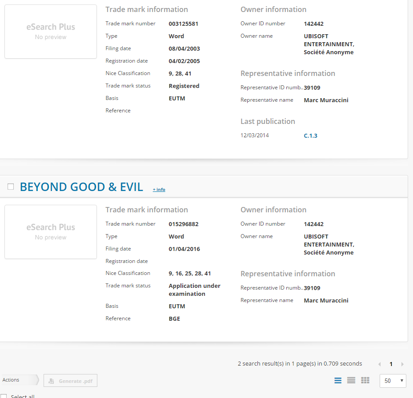Viewport: 413px width, 398px height.
Task: Click Representative ID 39109 for trade mark 015296882
Action: (x=312, y=288)
